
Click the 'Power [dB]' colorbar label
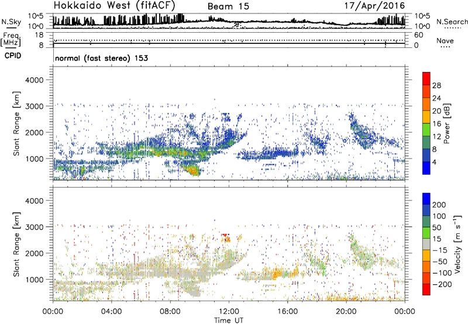pyautogui.click(x=446, y=123)
